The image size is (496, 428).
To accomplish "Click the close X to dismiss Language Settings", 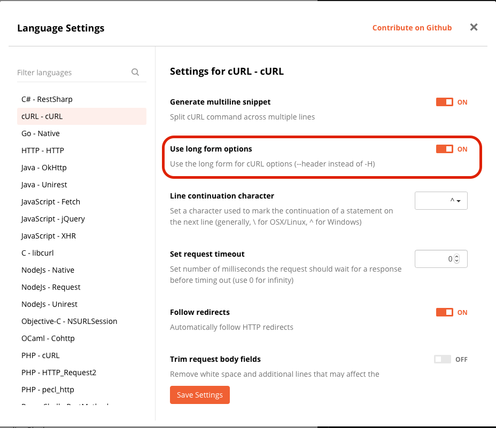I will pos(474,27).
